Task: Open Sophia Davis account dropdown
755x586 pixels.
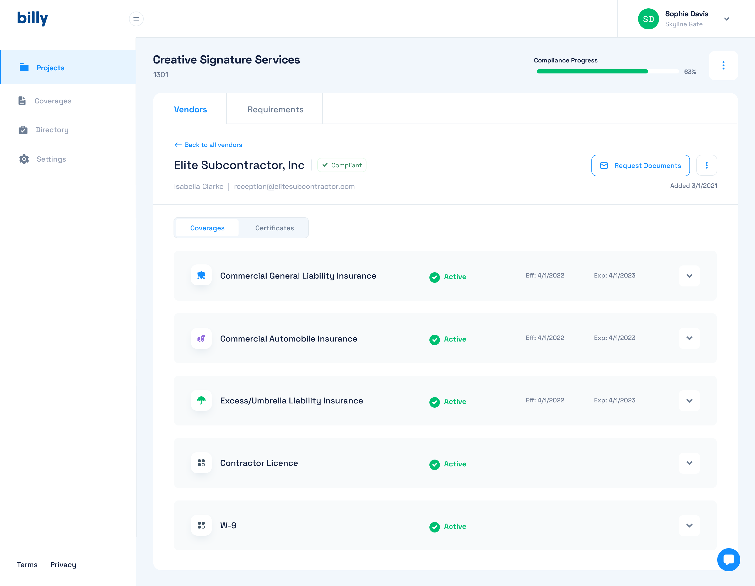Action: point(726,19)
